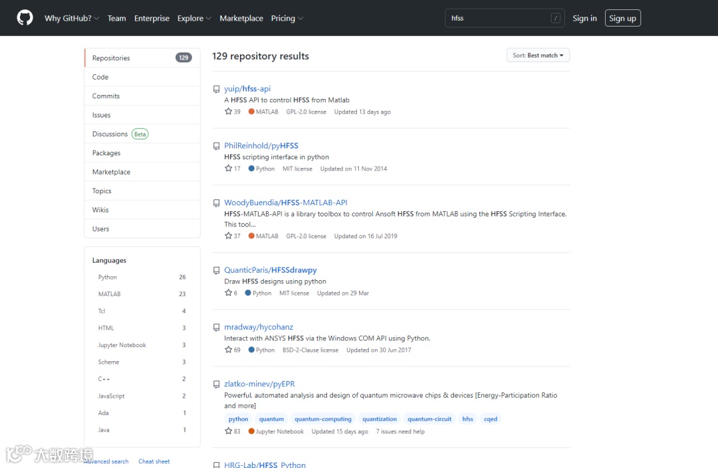Open the Why GitHub? dropdown menu
Image resolution: width=718 pixels, height=468 pixels.
tap(71, 19)
